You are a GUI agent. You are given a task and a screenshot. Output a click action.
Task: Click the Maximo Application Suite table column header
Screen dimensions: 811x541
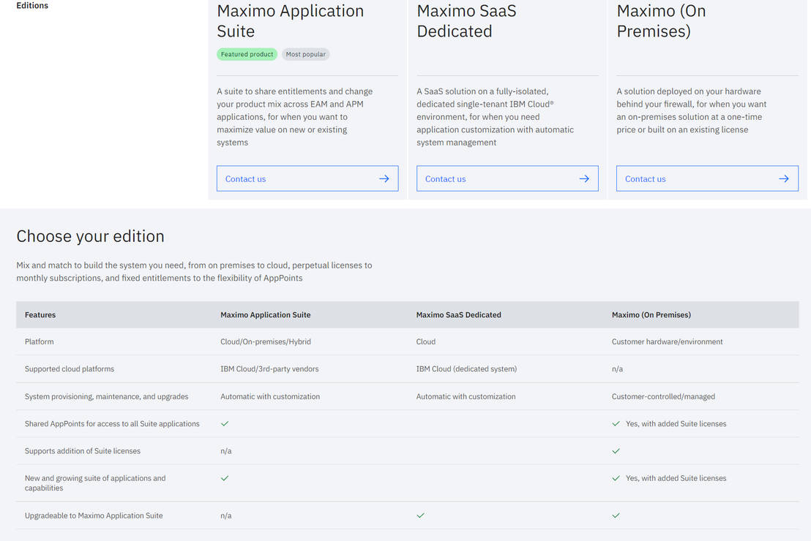[x=265, y=315]
